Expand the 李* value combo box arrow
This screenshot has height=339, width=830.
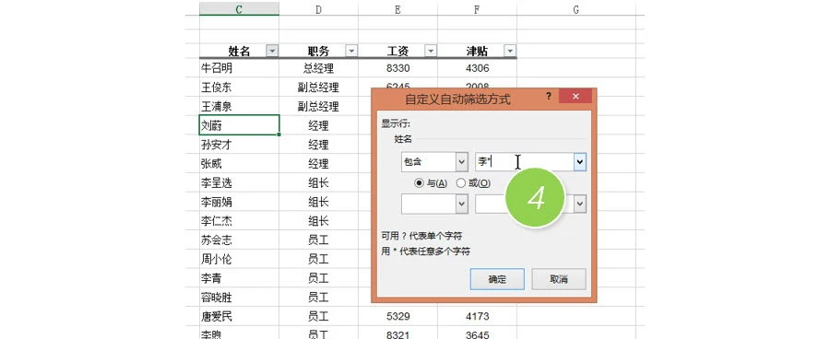tap(580, 162)
